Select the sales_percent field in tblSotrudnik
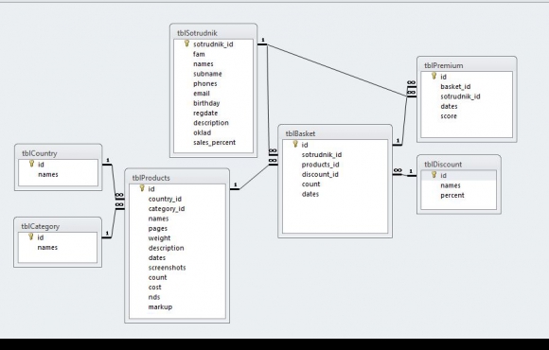The height and width of the screenshot is (350, 549). point(214,143)
